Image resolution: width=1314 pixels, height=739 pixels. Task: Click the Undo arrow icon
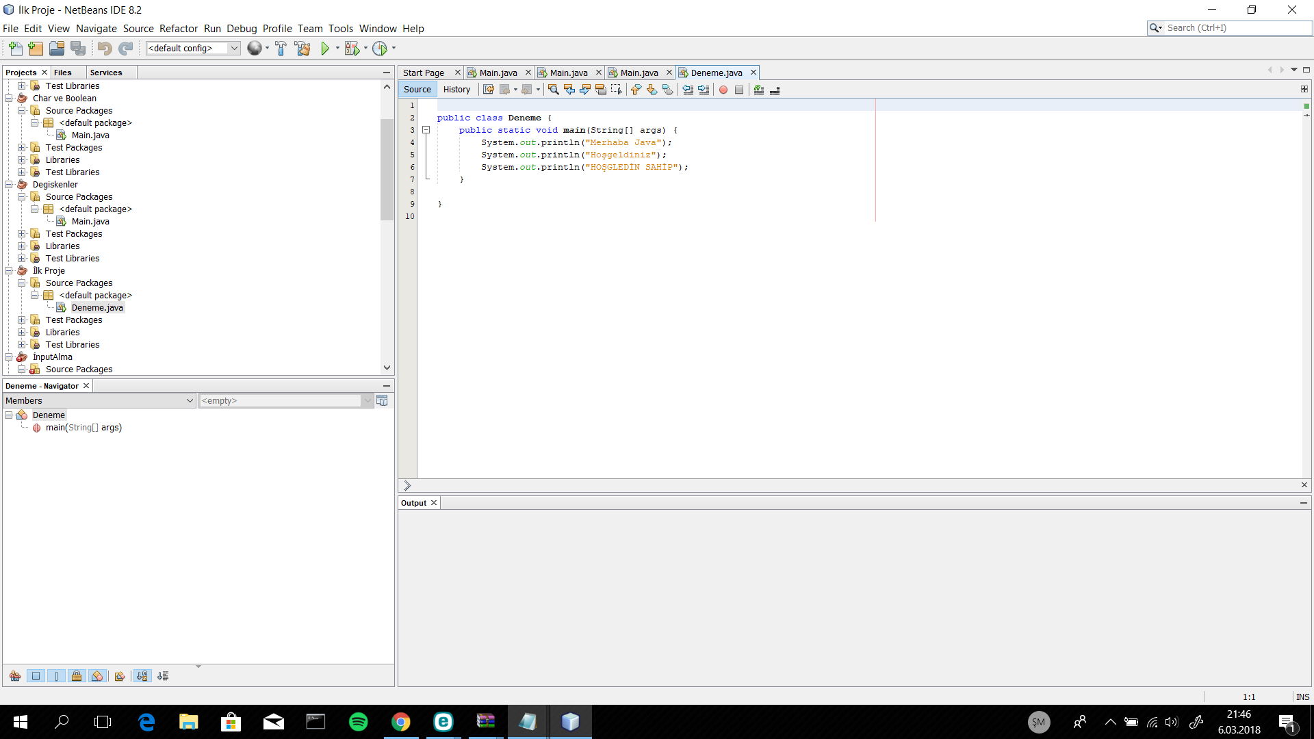[x=104, y=49]
